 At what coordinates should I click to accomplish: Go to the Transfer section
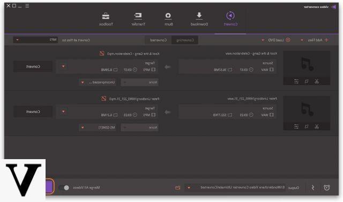pos(138,19)
